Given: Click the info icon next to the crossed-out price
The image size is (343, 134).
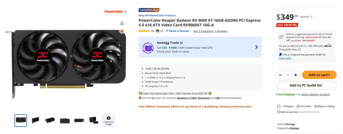Looking at the screenshot, I should tap(311, 17).
